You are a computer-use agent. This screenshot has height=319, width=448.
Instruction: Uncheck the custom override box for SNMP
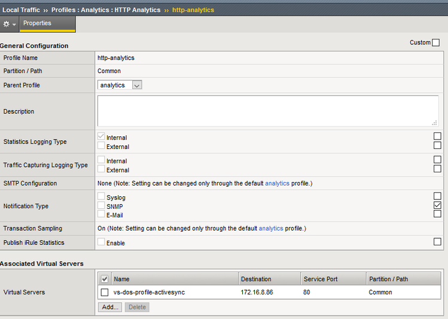click(437, 205)
